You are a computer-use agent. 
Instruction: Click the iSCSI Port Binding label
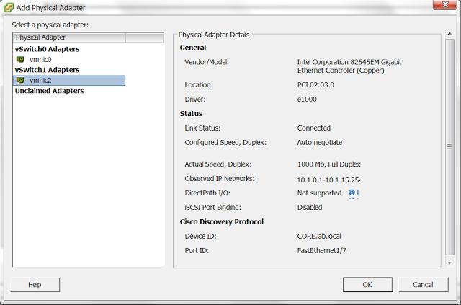click(x=213, y=207)
